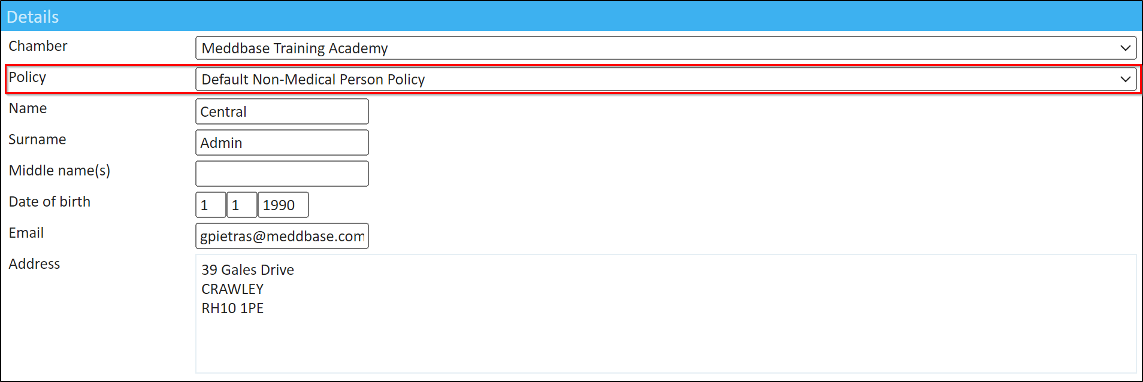Click the Surname field label

pos(37,140)
